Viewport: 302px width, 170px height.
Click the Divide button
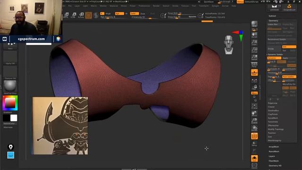click(x=274, y=49)
